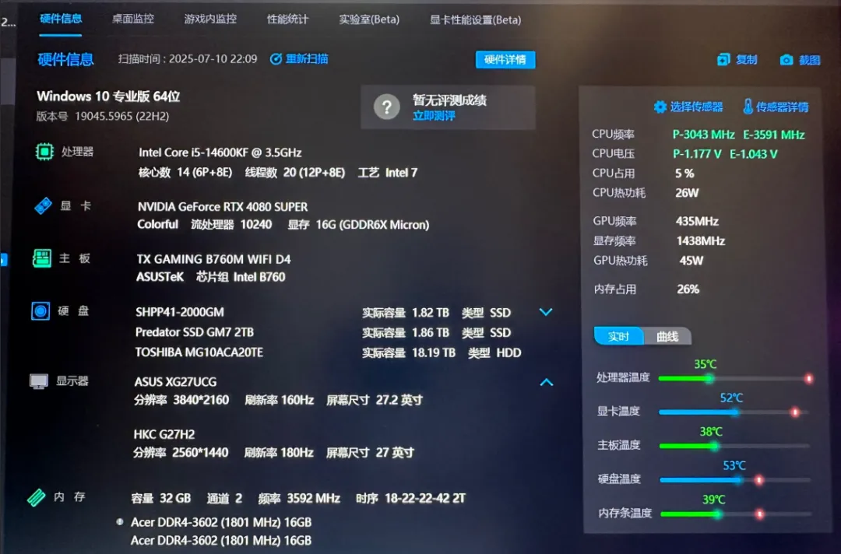Open the 显卡性能设置(Beta) tab
Viewport: 841px width, 554px height.
click(475, 19)
